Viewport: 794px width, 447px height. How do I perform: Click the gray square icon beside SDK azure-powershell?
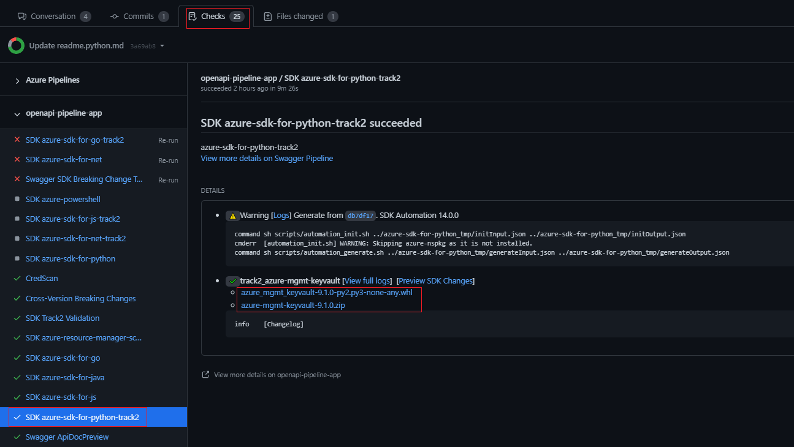pos(17,200)
